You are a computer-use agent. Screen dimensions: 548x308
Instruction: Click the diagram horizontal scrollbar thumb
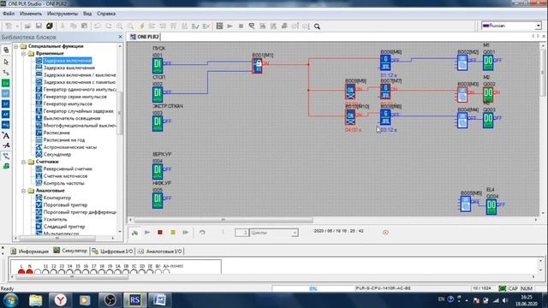tap(223, 220)
